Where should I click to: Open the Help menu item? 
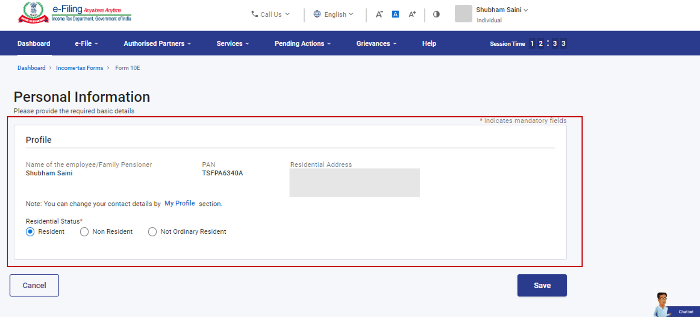[x=429, y=43]
